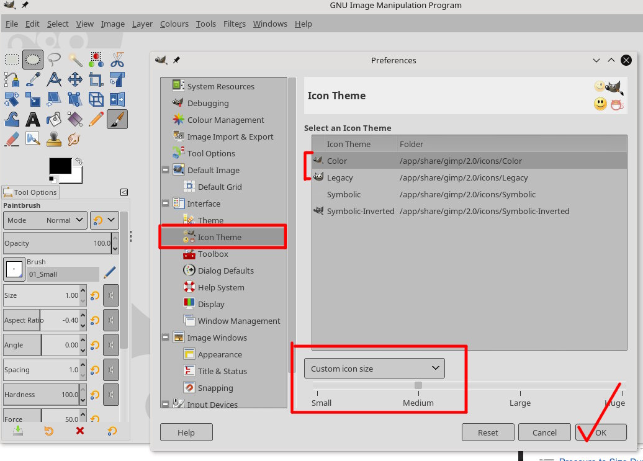Click the icon size slider handle
Image resolution: width=643 pixels, height=461 pixels.
point(418,385)
